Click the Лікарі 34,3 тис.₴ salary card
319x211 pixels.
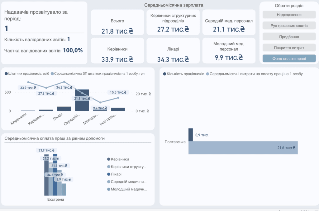click(173, 51)
